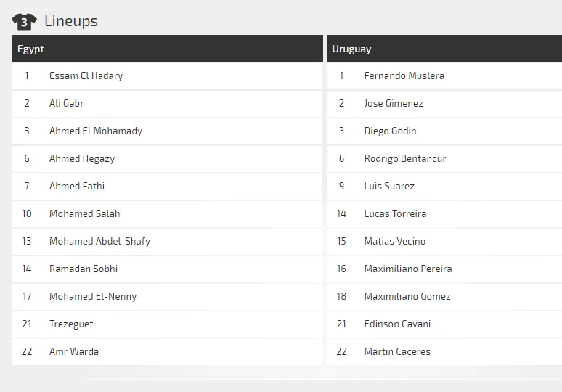Open Lucas Torreira player row
Viewport: 562px width, 392px height.
click(x=444, y=214)
